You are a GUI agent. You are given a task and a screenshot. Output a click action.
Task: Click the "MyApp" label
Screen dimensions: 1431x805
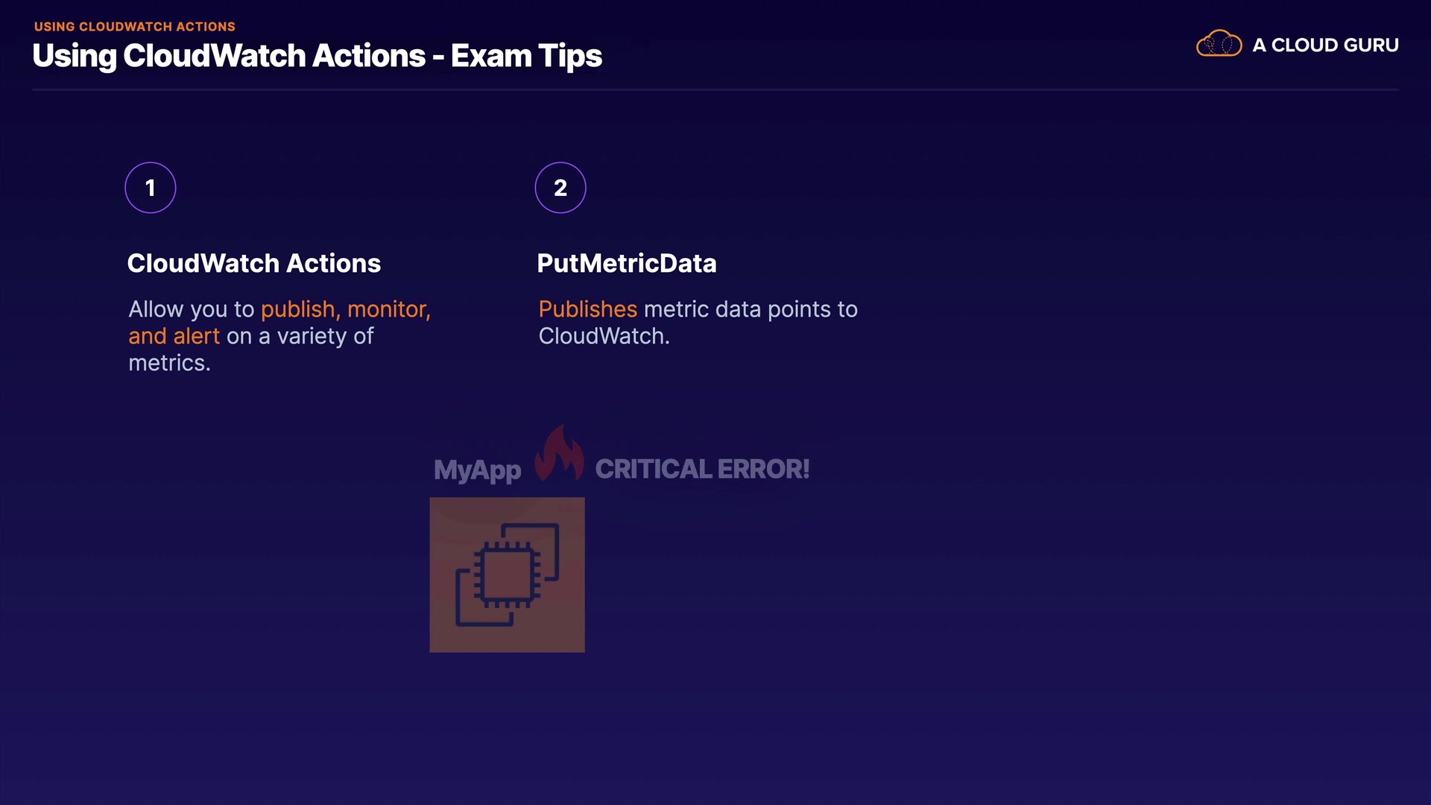(477, 470)
